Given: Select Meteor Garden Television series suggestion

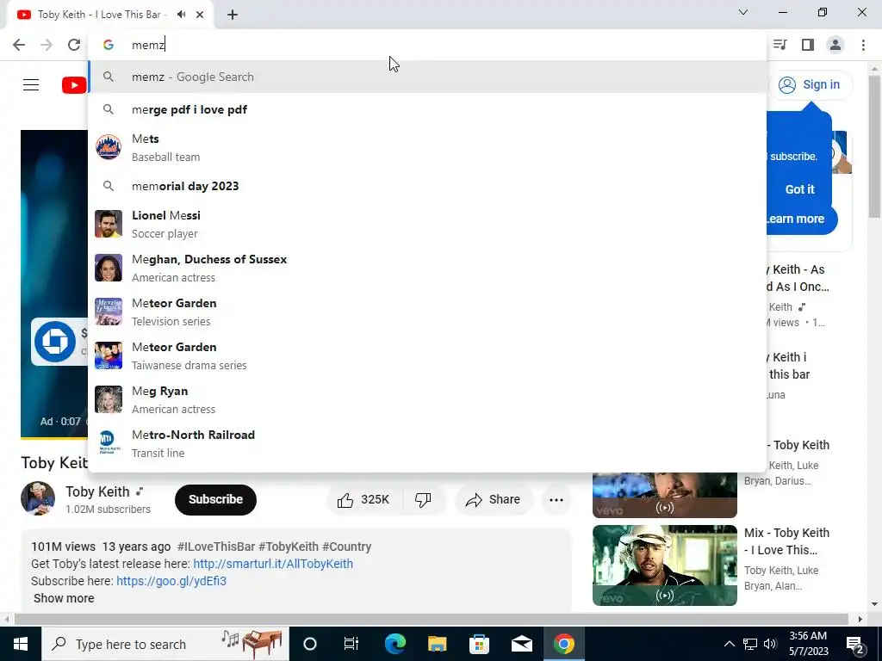Looking at the screenshot, I should (427, 312).
